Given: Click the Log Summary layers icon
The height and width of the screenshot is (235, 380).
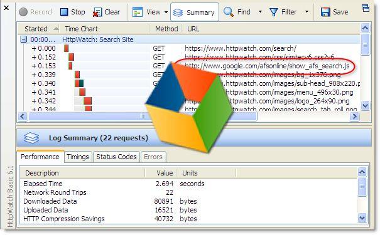Looking at the screenshot, I should pos(31,138).
